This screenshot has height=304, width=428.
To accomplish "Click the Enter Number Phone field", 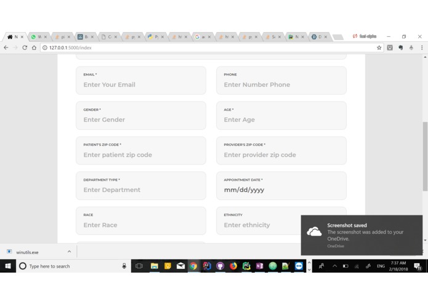I will pos(281,81).
